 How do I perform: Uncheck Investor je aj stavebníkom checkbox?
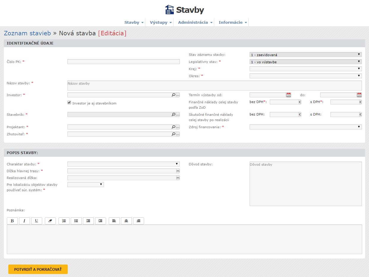[70, 103]
